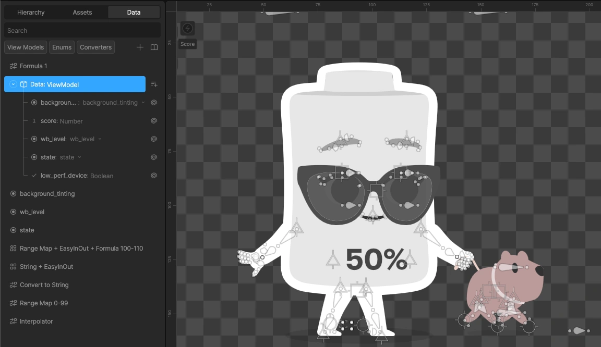Screen dimensions: 601x347
Task: Switch to the Hierarchy tab
Action: 31,13
